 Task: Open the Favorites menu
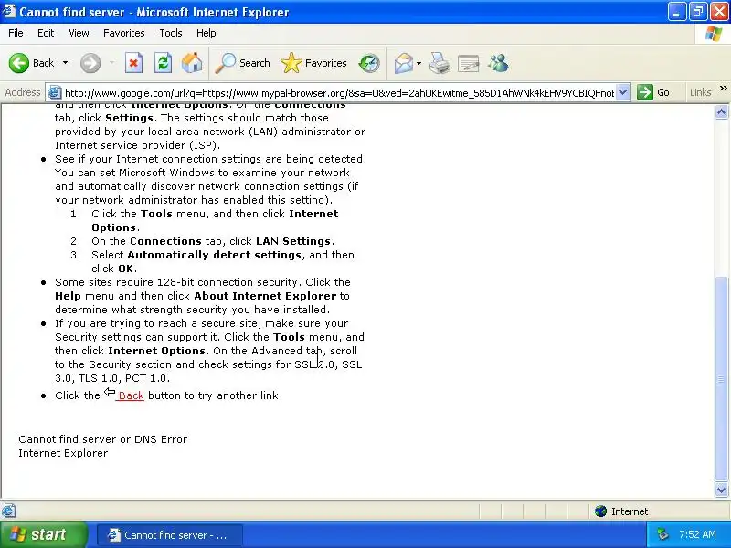click(124, 33)
